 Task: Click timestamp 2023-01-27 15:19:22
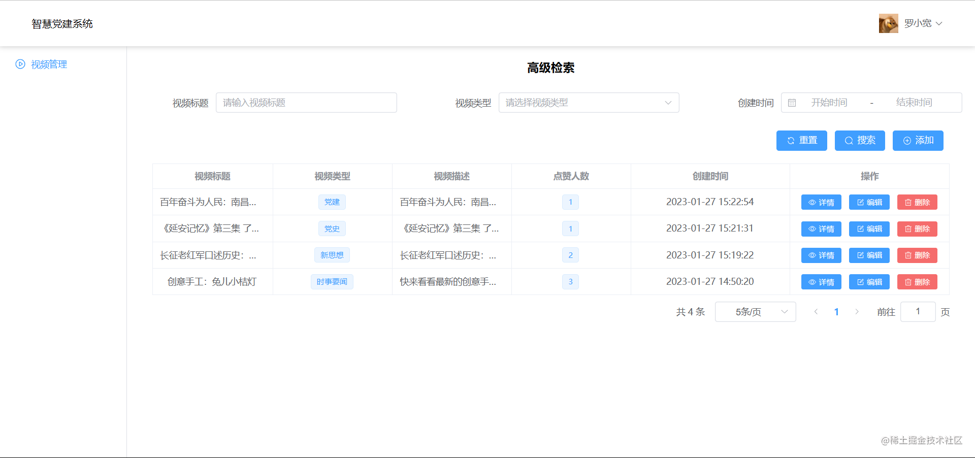(710, 255)
